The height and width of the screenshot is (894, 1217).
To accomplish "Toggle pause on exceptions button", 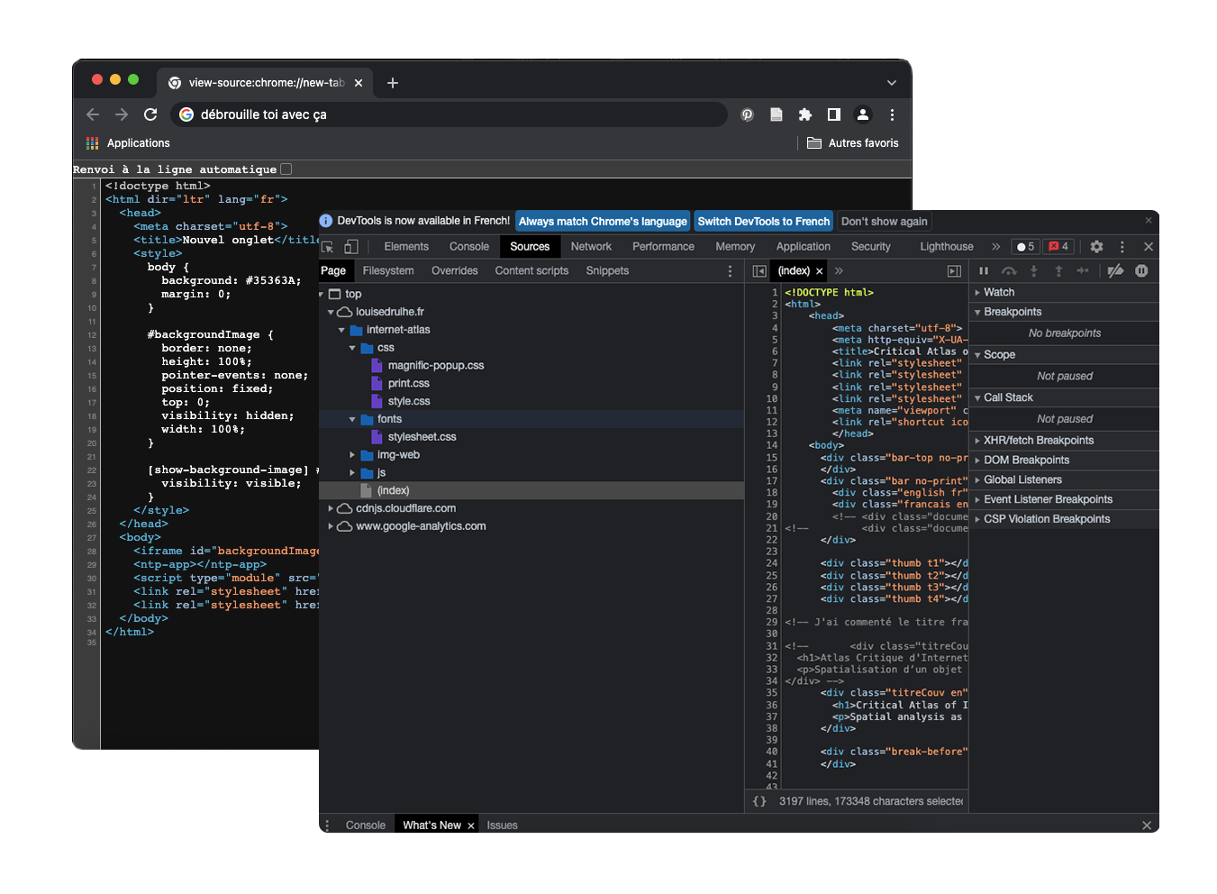I will click(1141, 271).
